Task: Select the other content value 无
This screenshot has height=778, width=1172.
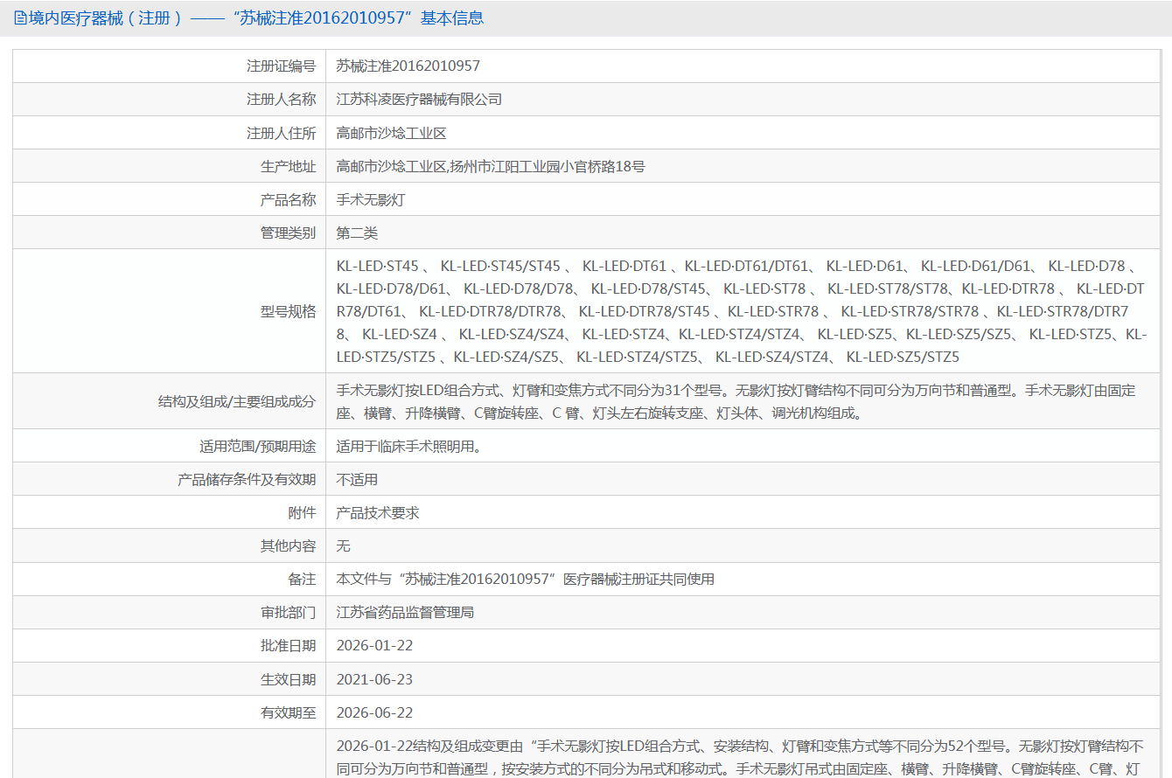Action: pyautogui.click(x=344, y=545)
